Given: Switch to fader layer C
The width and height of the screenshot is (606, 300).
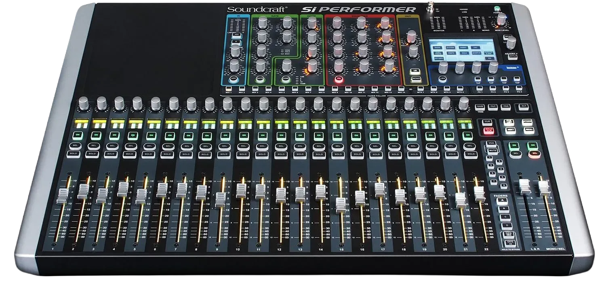Looking at the screenshot, I should pyautogui.click(x=505, y=217).
